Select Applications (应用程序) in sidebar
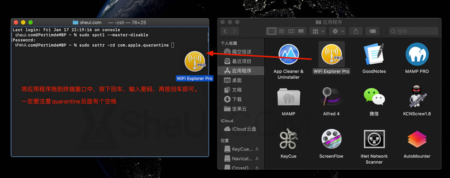Viewport: 450px width, 178px height. tap(242, 71)
